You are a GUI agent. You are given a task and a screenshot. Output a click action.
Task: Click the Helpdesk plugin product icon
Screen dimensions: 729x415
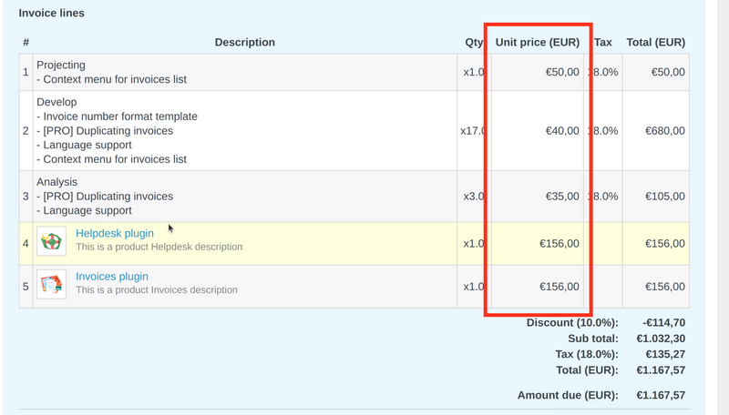tap(51, 242)
